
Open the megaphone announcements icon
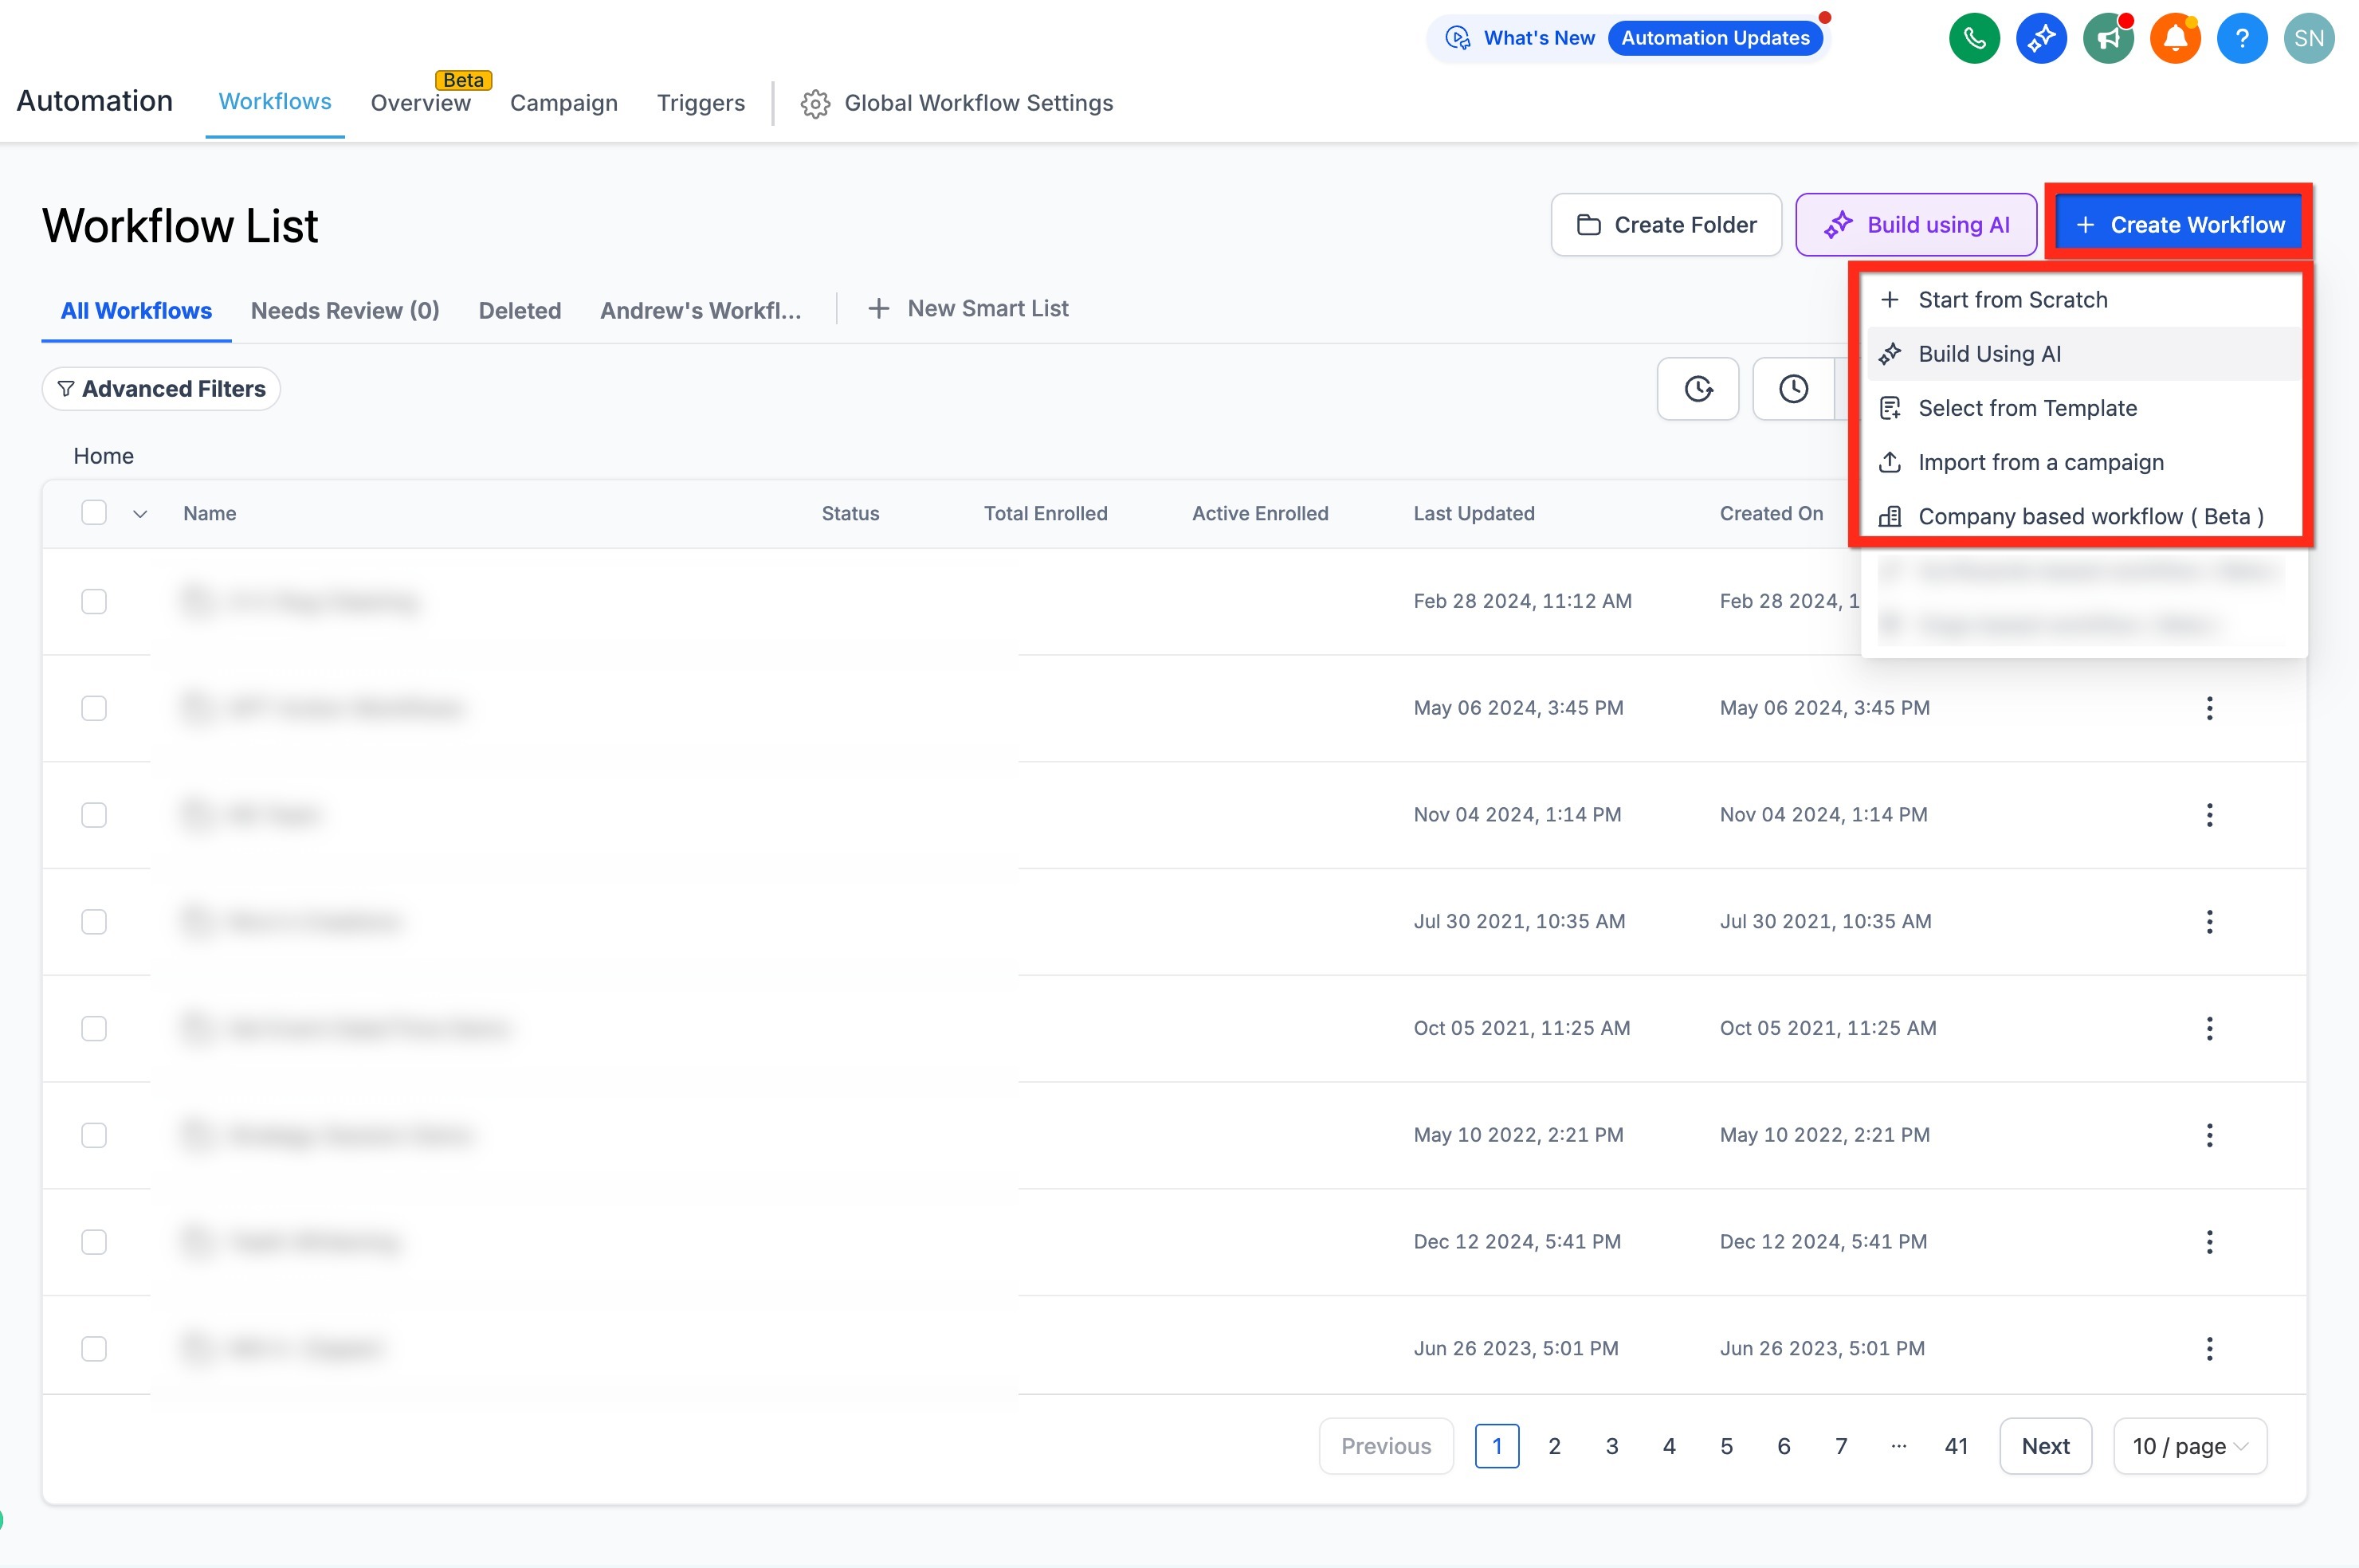(x=2108, y=38)
